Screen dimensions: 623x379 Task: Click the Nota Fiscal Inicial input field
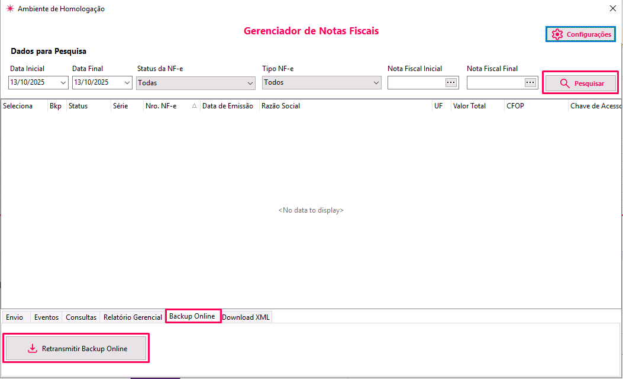(x=416, y=83)
